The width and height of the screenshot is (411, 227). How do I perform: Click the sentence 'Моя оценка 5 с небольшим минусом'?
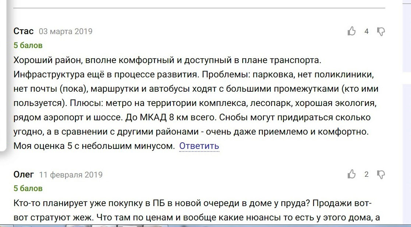pyautogui.click(x=94, y=146)
